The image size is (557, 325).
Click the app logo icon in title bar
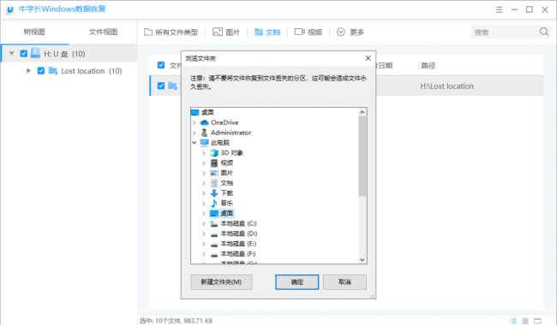10,9
